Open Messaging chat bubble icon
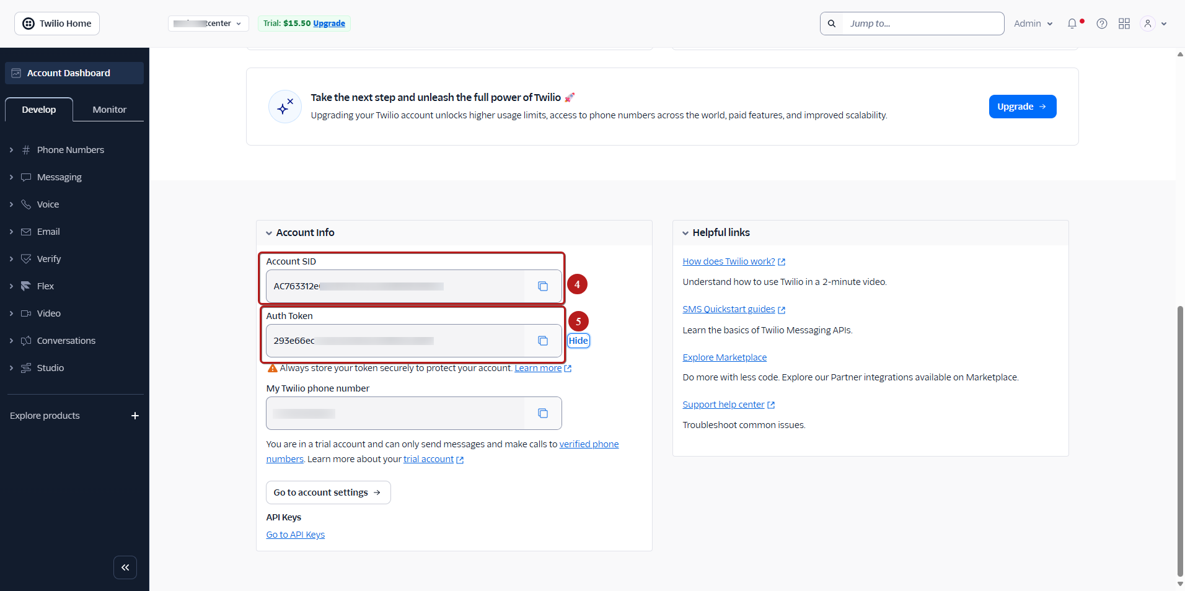Screen dimensions: 1185x591 point(26,177)
